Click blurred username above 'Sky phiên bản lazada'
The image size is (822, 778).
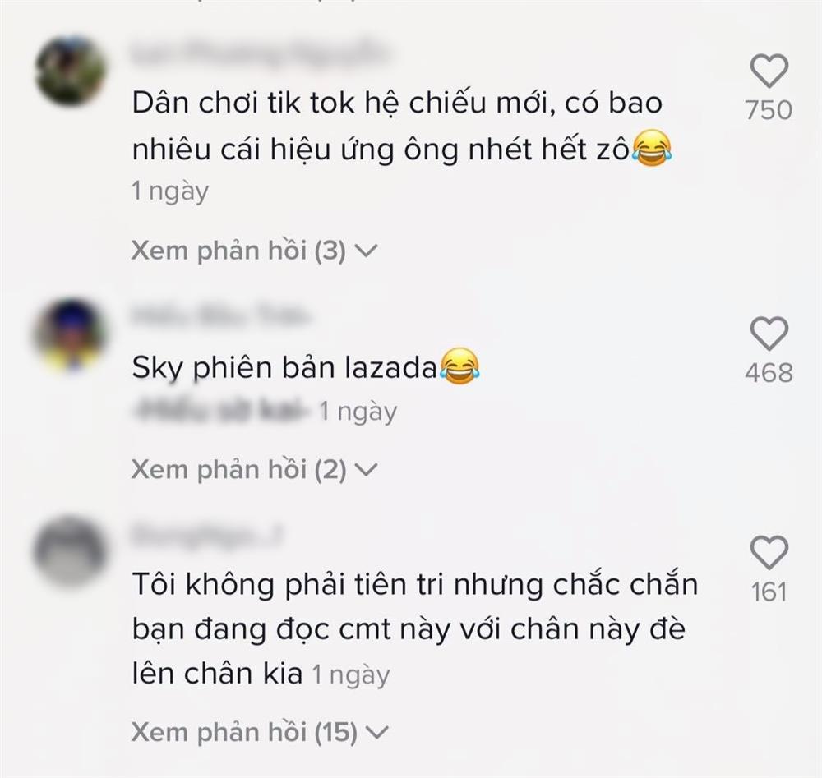(x=219, y=317)
